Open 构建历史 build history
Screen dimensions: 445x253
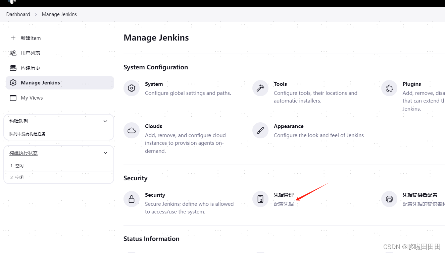click(x=30, y=68)
